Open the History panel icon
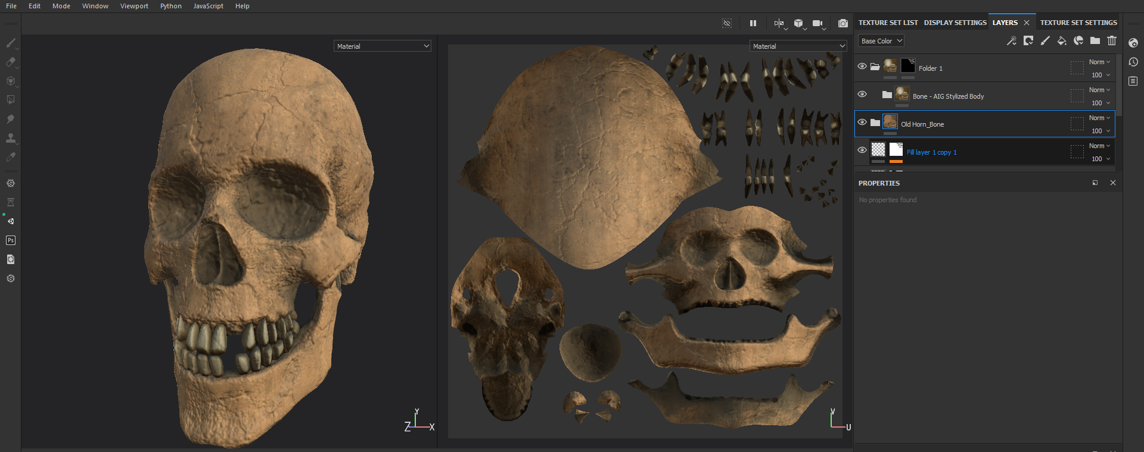 (x=1133, y=62)
